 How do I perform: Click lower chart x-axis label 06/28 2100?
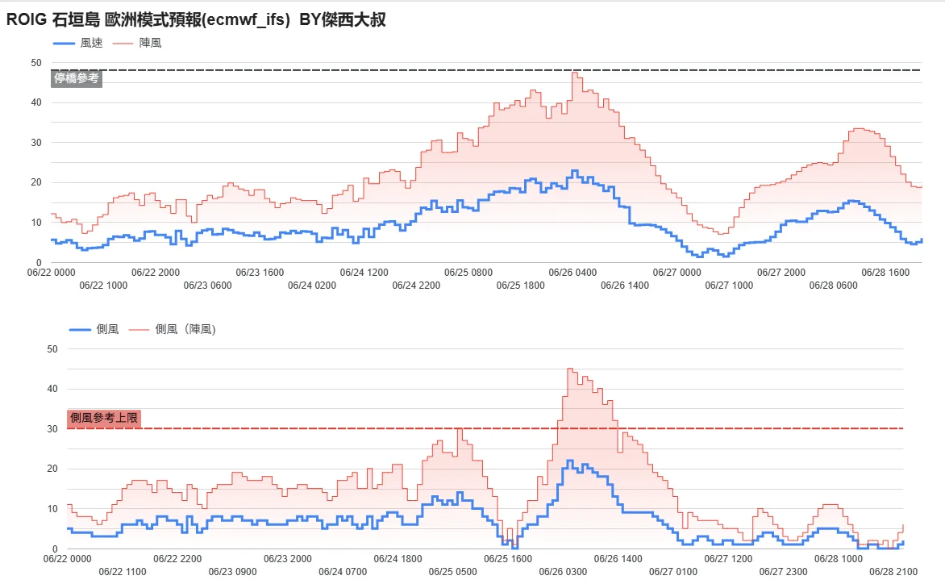(893, 571)
